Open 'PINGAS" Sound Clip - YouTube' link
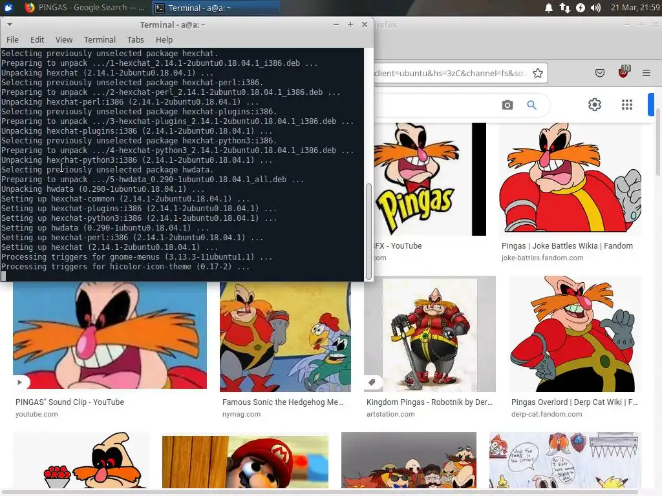Viewport: 662px width, 496px height. coord(70,402)
